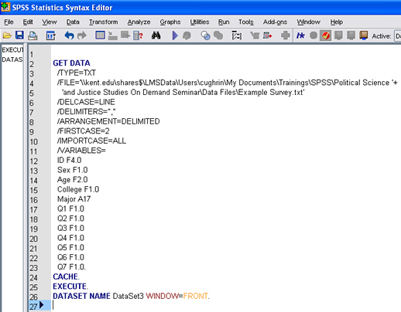Click the 'College F1.0' line

[x=78, y=189]
